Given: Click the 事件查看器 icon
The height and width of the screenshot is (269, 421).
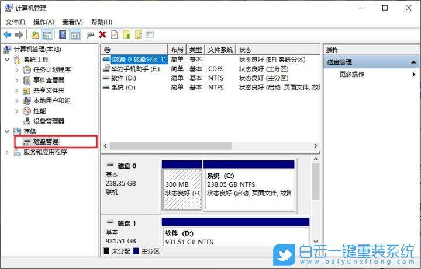Looking at the screenshot, I should point(27,80).
